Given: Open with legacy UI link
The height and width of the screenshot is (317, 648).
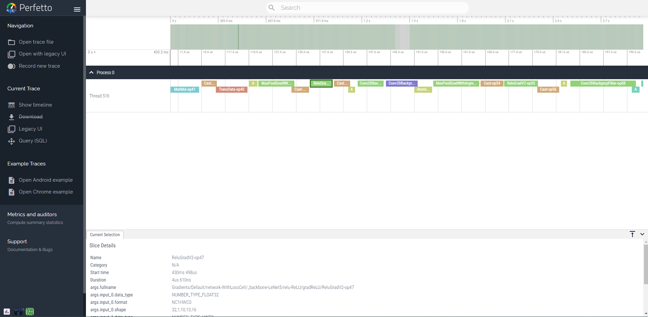Looking at the screenshot, I should click(x=42, y=54).
